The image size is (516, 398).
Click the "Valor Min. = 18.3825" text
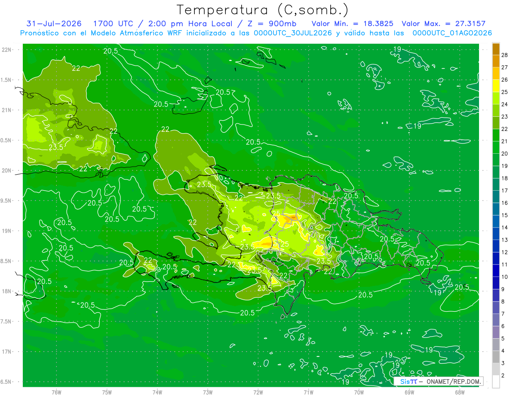tap(353, 24)
